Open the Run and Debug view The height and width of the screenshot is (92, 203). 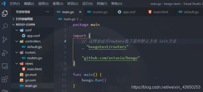tap(5, 53)
